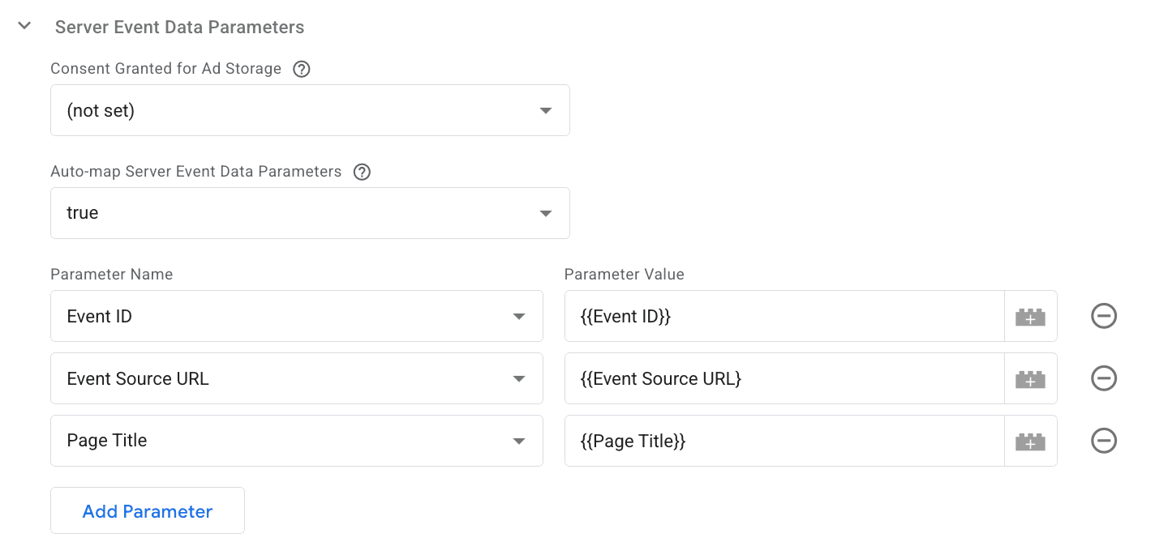Open the Event Source URL parameter name dropdown
This screenshot has height=559, width=1155.
pyautogui.click(x=297, y=378)
